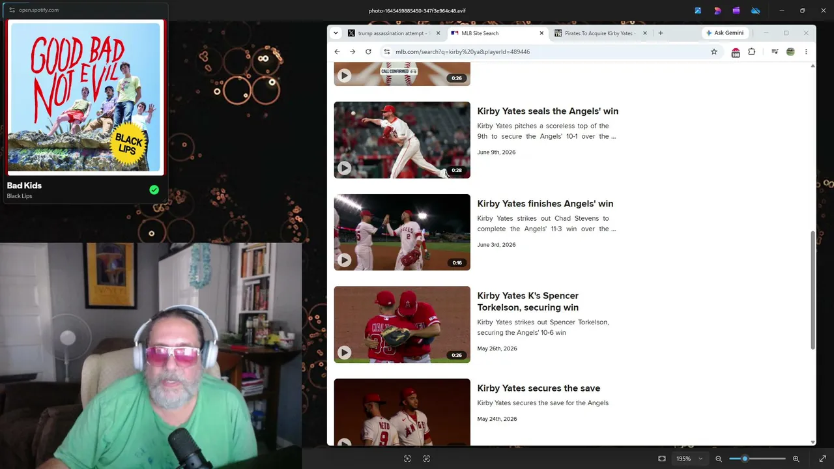Image resolution: width=834 pixels, height=469 pixels.
Task: Click the browser page vertical scrollbar thumb
Action: click(812, 290)
